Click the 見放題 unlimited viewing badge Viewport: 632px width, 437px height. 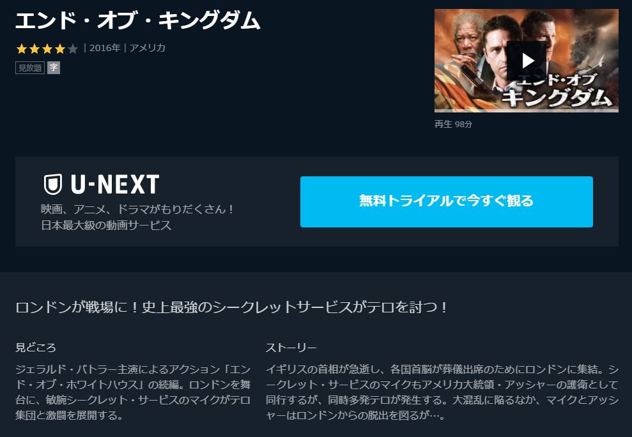click(30, 68)
